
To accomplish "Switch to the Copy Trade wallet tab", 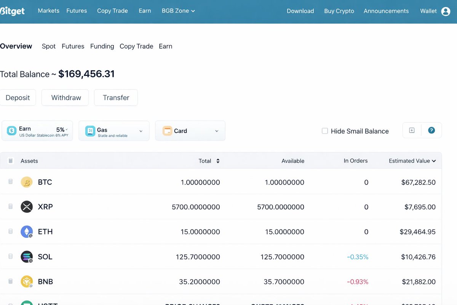I will tap(136, 47).
